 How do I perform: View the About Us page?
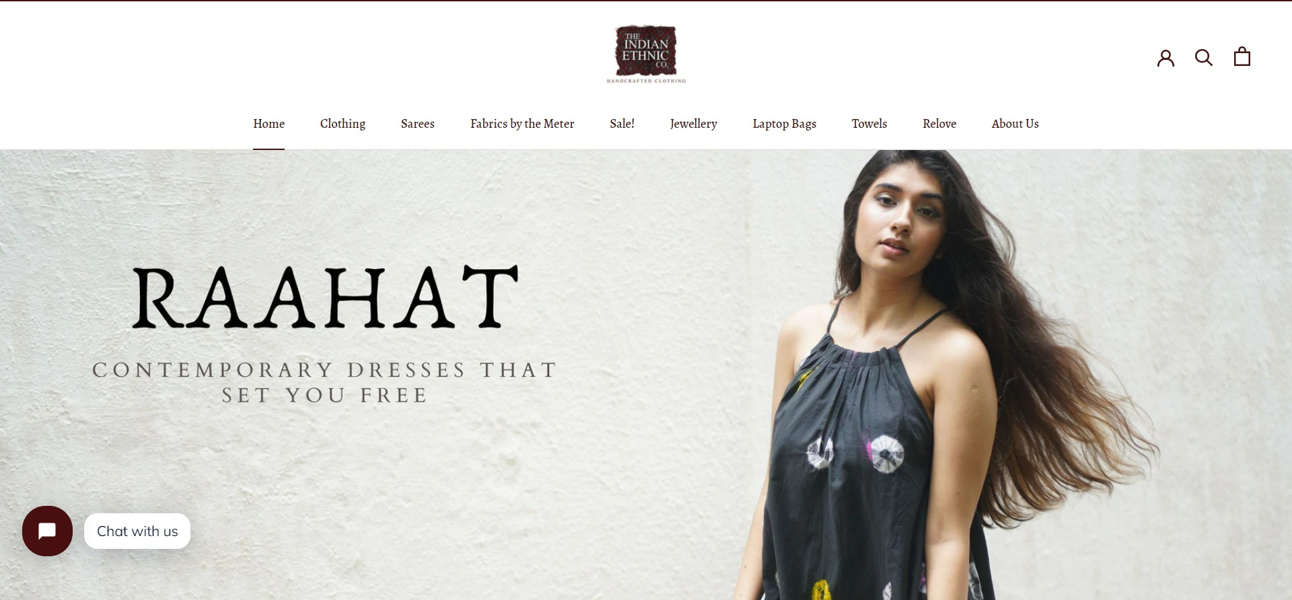click(1015, 124)
